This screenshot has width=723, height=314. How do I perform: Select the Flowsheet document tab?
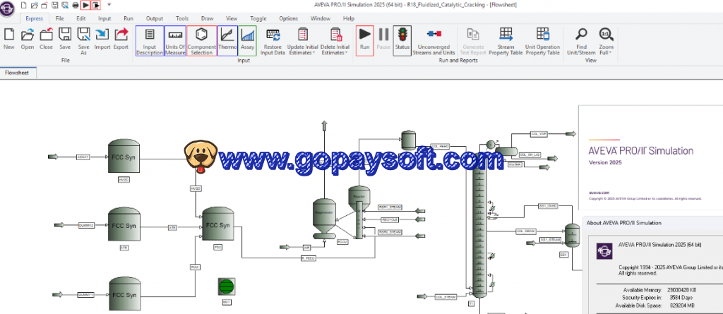tap(17, 73)
